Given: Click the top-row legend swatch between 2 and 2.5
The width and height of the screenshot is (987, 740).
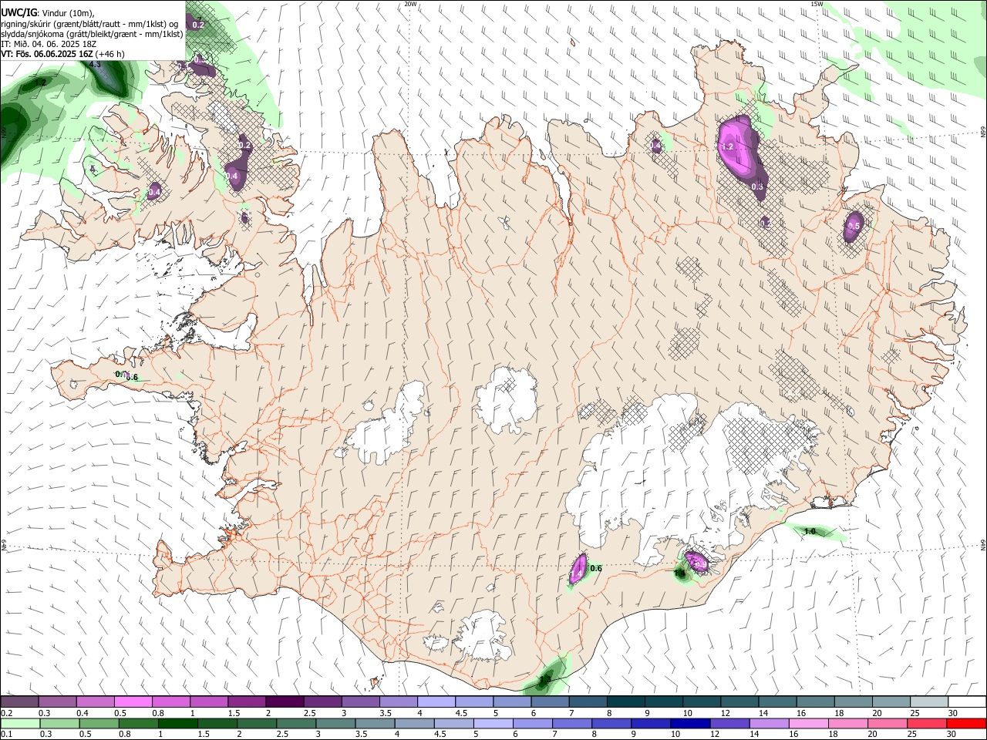Looking at the screenshot, I should tap(284, 702).
